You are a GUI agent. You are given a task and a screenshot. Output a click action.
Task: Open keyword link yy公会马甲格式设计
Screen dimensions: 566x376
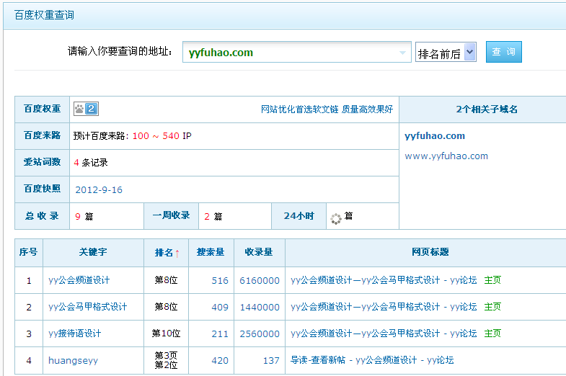[x=87, y=307]
